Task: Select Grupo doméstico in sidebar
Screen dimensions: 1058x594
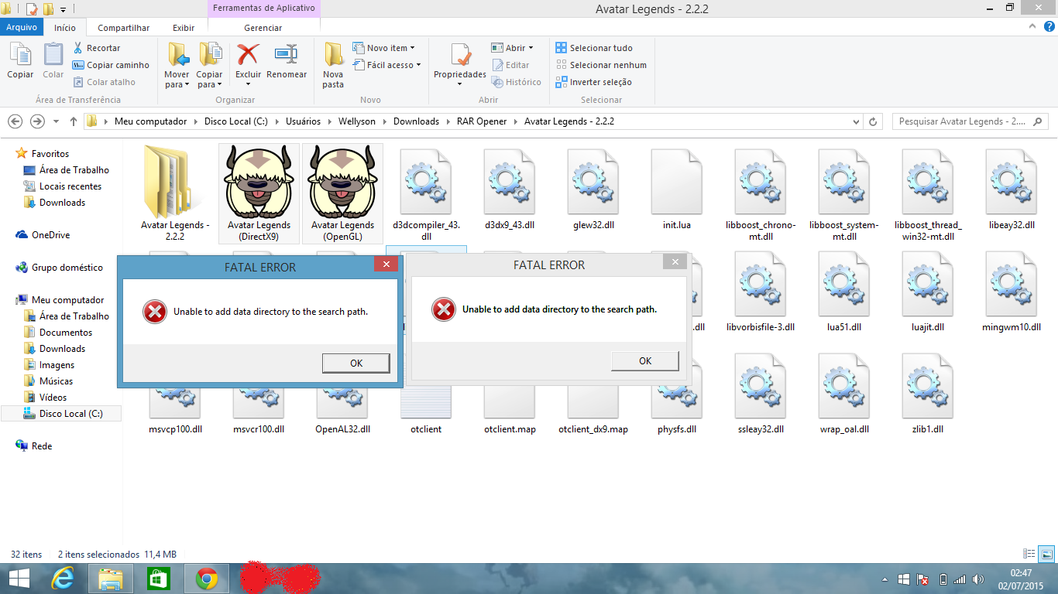Action: (x=67, y=268)
